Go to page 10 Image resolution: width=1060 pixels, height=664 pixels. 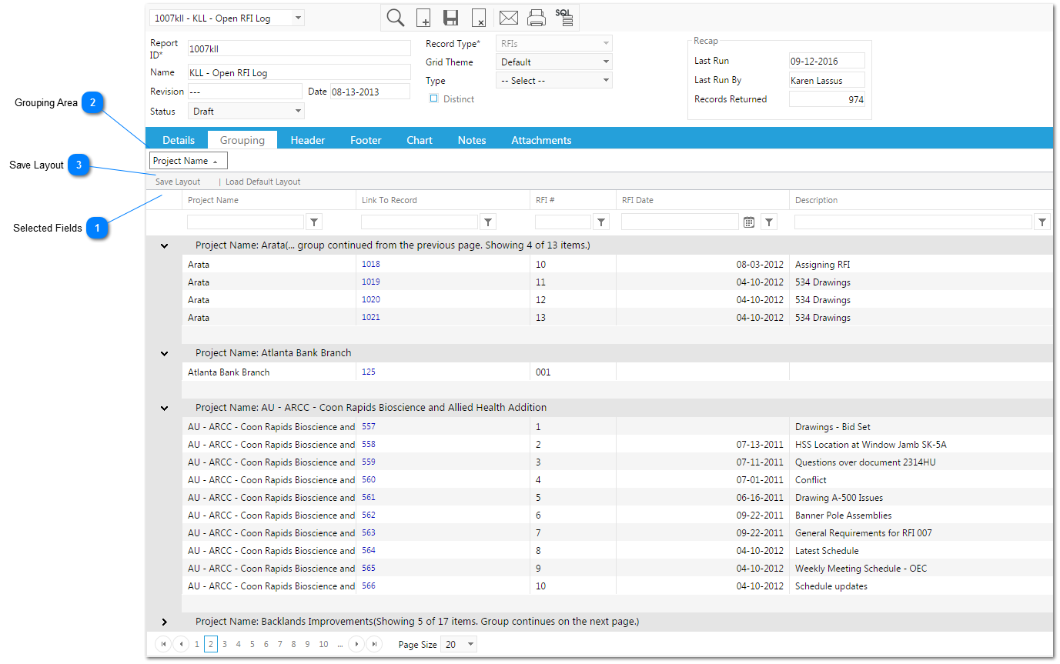click(323, 644)
